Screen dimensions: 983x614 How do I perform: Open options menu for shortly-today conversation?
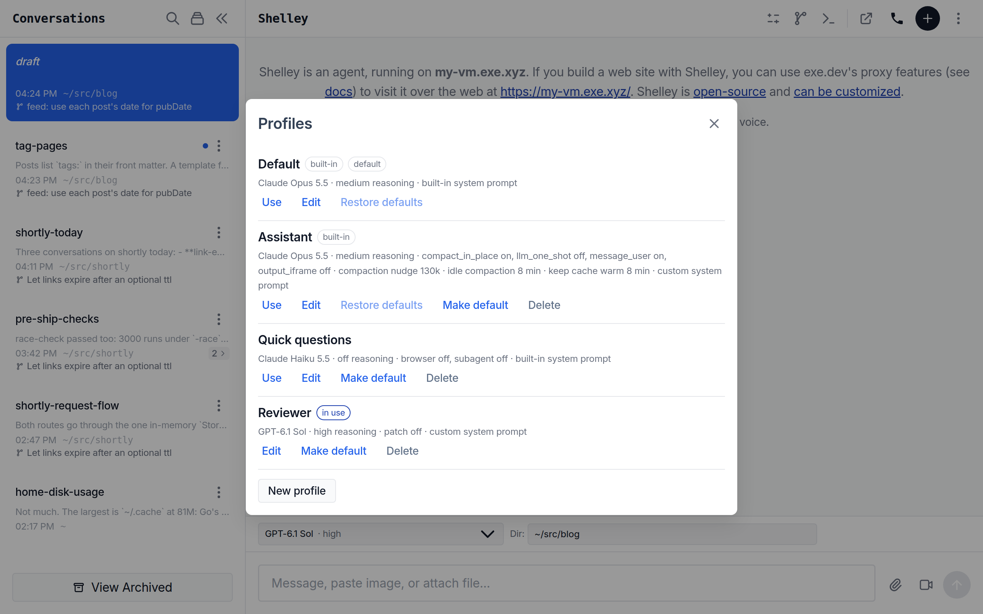(219, 233)
